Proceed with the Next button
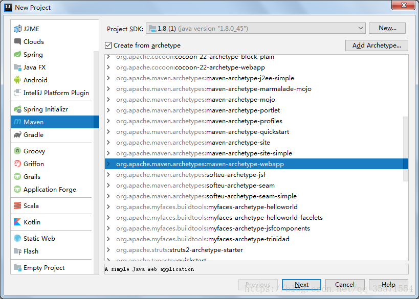Image resolution: width=419 pixels, height=299 pixels. click(301, 285)
